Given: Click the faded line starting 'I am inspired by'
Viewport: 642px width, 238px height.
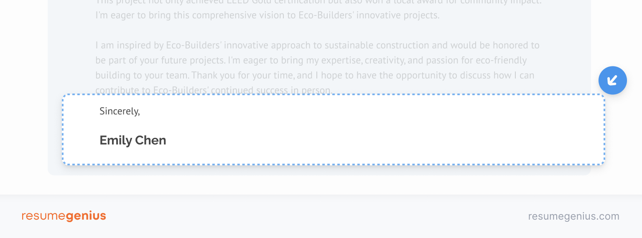Looking at the screenshot, I should click(x=317, y=45).
